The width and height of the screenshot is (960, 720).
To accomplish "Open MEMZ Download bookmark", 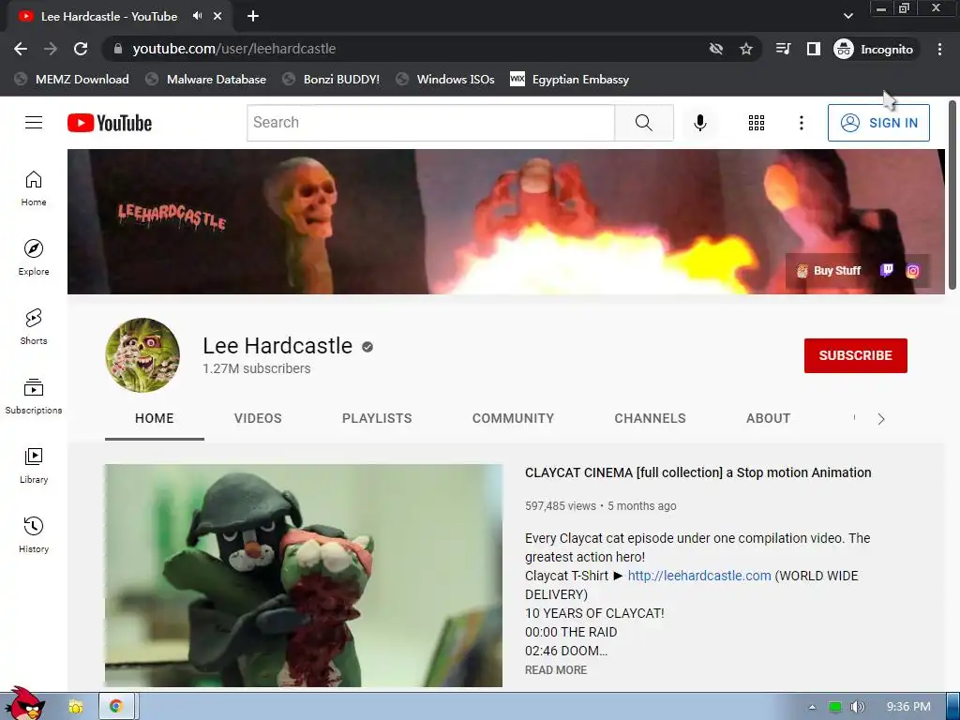I will click(72, 79).
